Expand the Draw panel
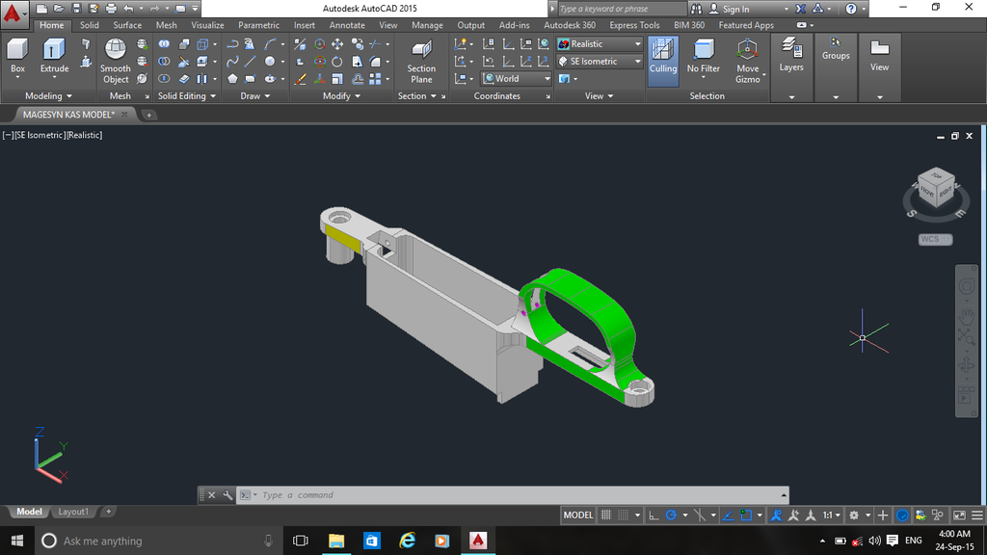The height and width of the screenshot is (555, 987). (x=254, y=96)
